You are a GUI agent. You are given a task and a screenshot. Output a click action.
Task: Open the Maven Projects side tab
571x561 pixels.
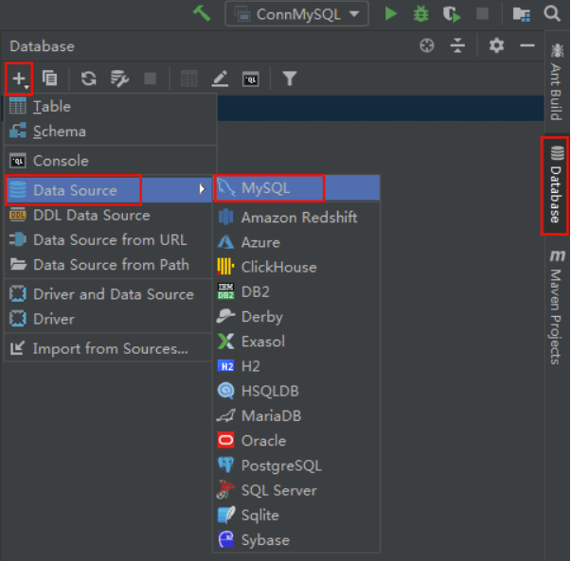pyautogui.click(x=557, y=307)
